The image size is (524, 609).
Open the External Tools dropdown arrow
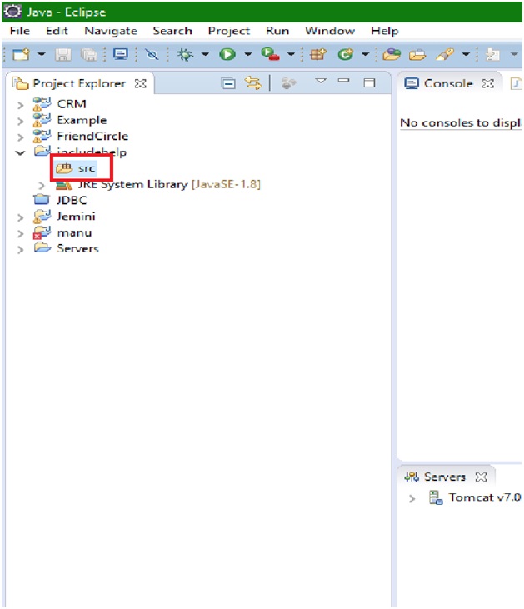click(x=291, y=54)
